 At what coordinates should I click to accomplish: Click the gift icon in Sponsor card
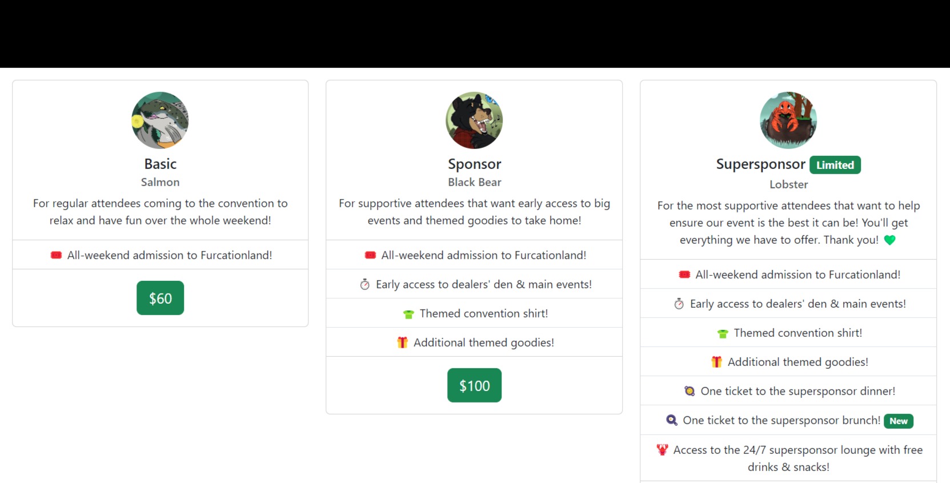[x=402, y=343]
